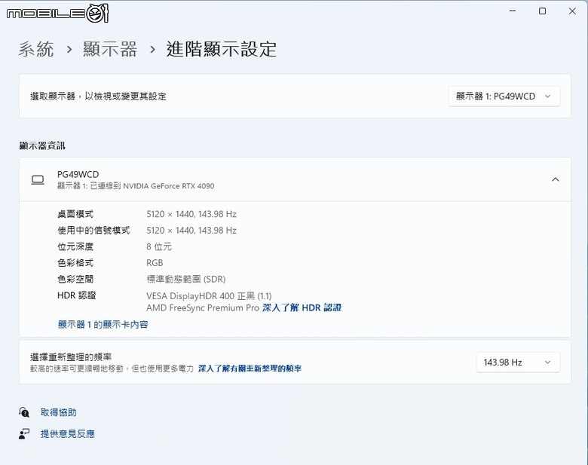Close the Settings window
The width and height of the screenshot is (588, 465).
[x=572, y=11]
